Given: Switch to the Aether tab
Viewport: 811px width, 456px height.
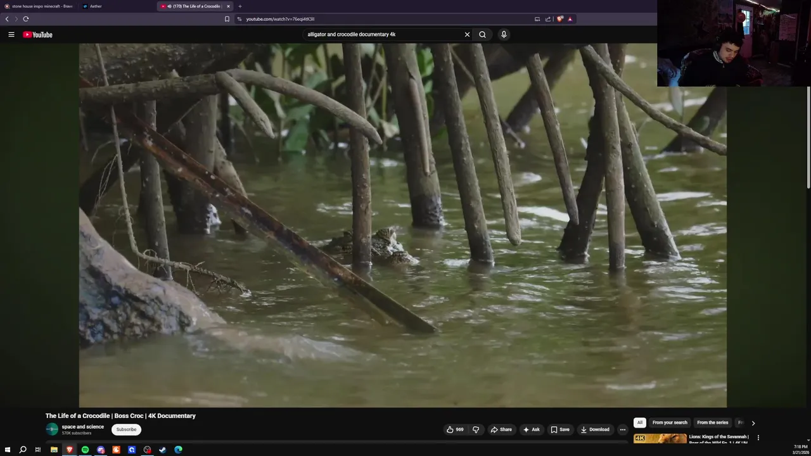Looking at the screenshot, I should tap(95, 6).
